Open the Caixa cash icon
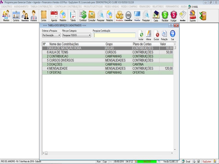 [x=156, y=16]
